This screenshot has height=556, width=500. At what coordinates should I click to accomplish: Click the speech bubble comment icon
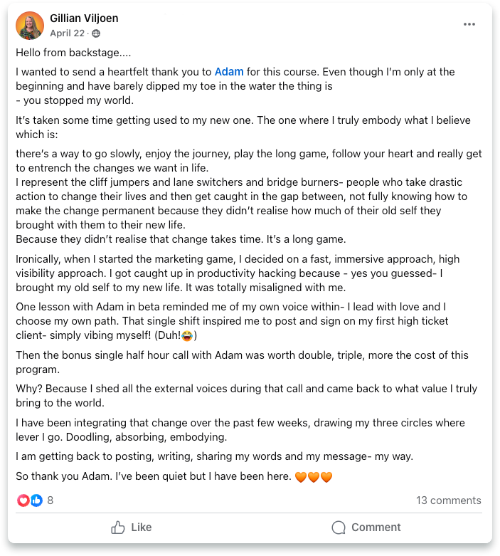(339, 528)
